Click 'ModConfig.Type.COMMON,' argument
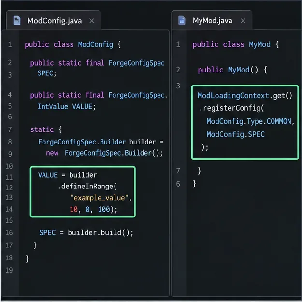The height and width of the screenshot is (302, 302). pos(250,121)
